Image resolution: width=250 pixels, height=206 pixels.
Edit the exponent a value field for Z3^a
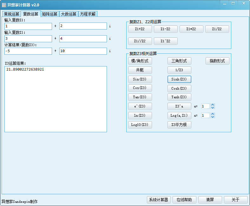[x=205, y=106]
